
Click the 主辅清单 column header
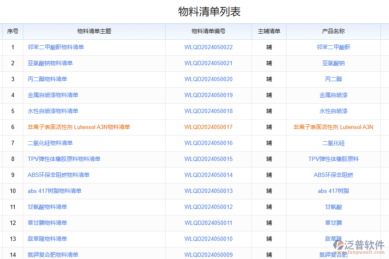pyautogui.click(x=269, y=31)
